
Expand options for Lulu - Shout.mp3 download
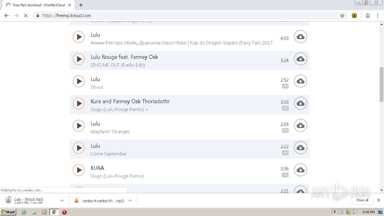point(62,200)
